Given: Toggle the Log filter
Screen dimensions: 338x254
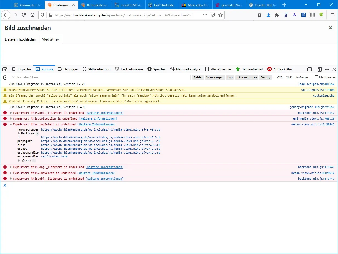Looking at the screenshot, I should [x=230, y=77].
